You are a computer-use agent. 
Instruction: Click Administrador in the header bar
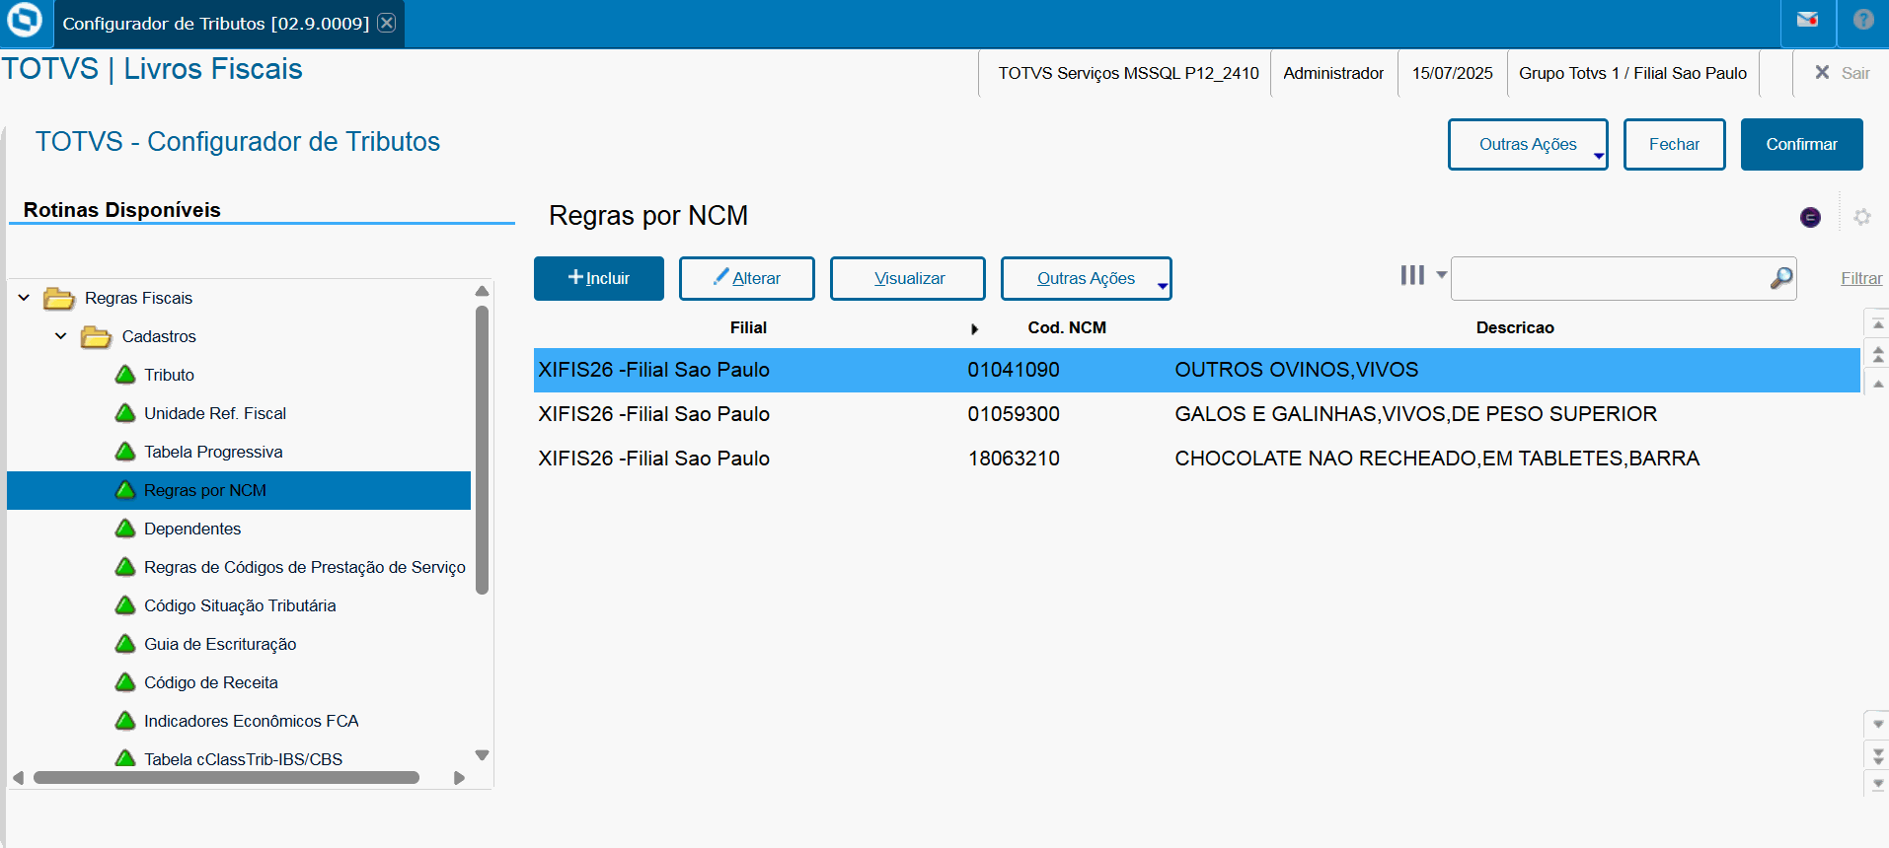(1333, 73)
